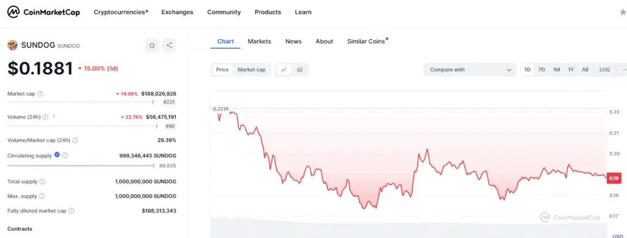Click the CoinMarketCap logo

(x=43, y=12)
